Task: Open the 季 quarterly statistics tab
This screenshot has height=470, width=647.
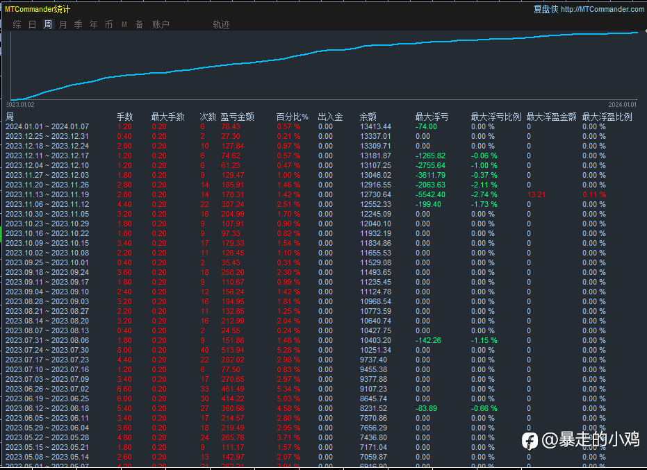Action: [78, 24]
